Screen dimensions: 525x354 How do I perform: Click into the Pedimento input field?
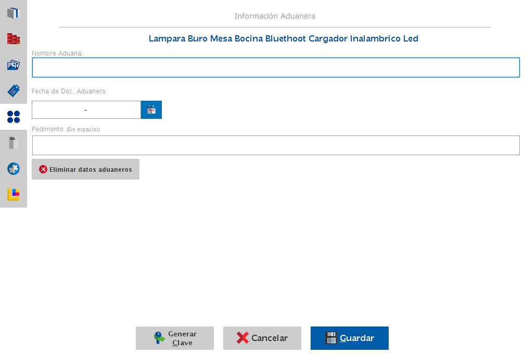276,145
